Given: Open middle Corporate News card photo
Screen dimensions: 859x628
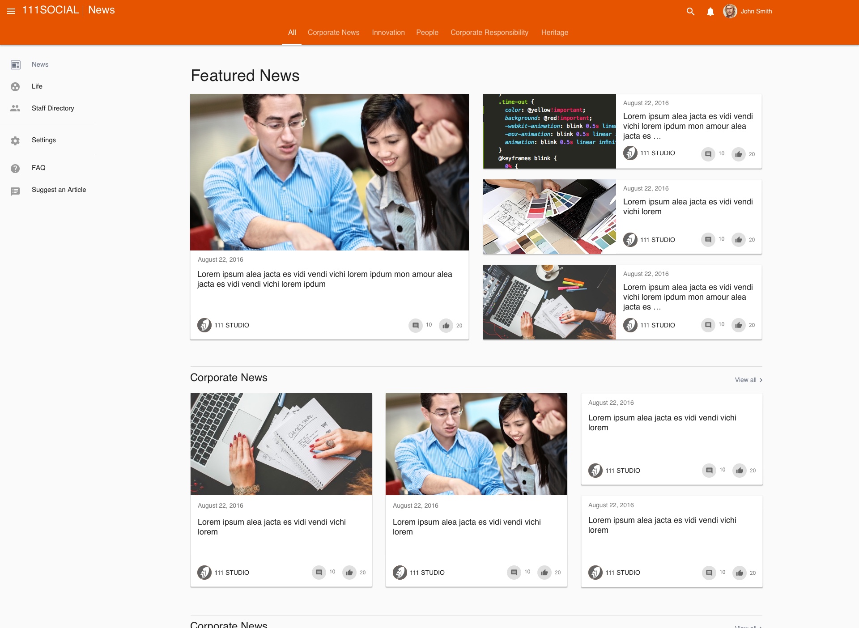Looking at the screenshot, I should 476,444.
